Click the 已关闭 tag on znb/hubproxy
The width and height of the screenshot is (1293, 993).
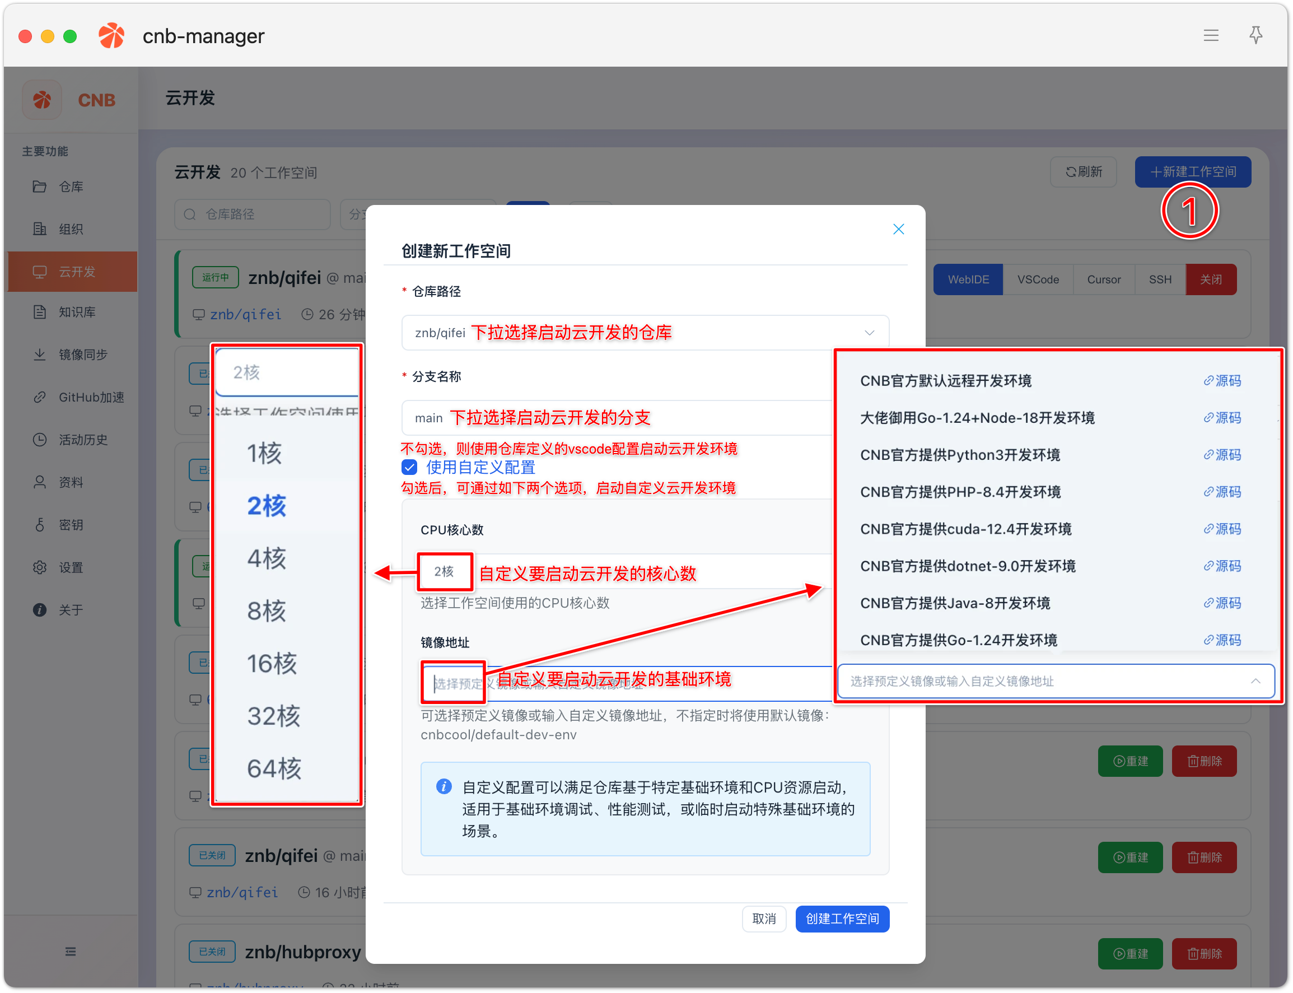(212, 952)
